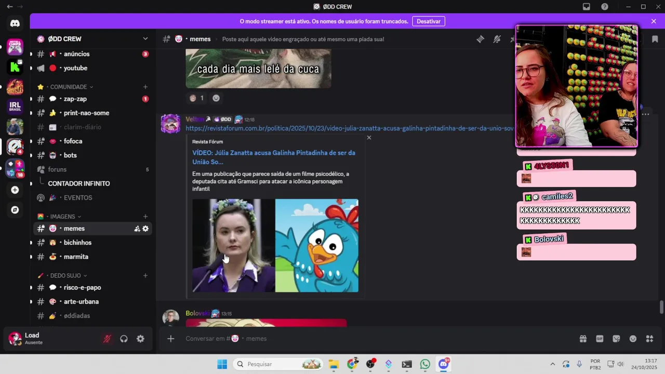Open the IRL Brasil server
This screenshot has height=374, width=665.
(x=15, y=106)
